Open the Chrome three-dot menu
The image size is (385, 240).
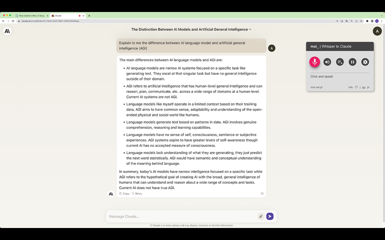pos(382,21)
